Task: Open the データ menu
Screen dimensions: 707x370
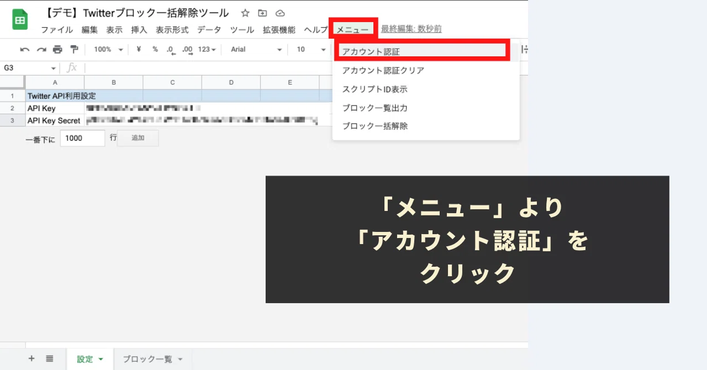Action: (209, 30)
